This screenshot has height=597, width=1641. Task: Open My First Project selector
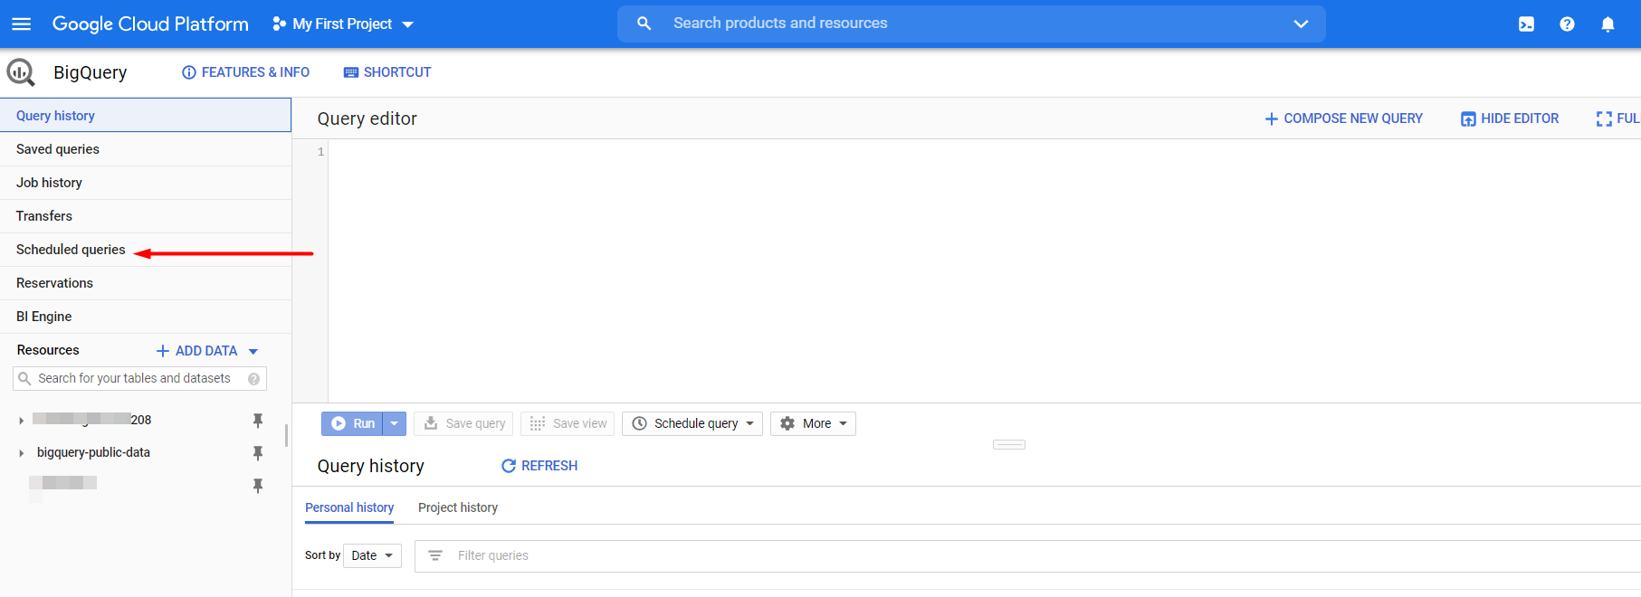coord(342,24)
